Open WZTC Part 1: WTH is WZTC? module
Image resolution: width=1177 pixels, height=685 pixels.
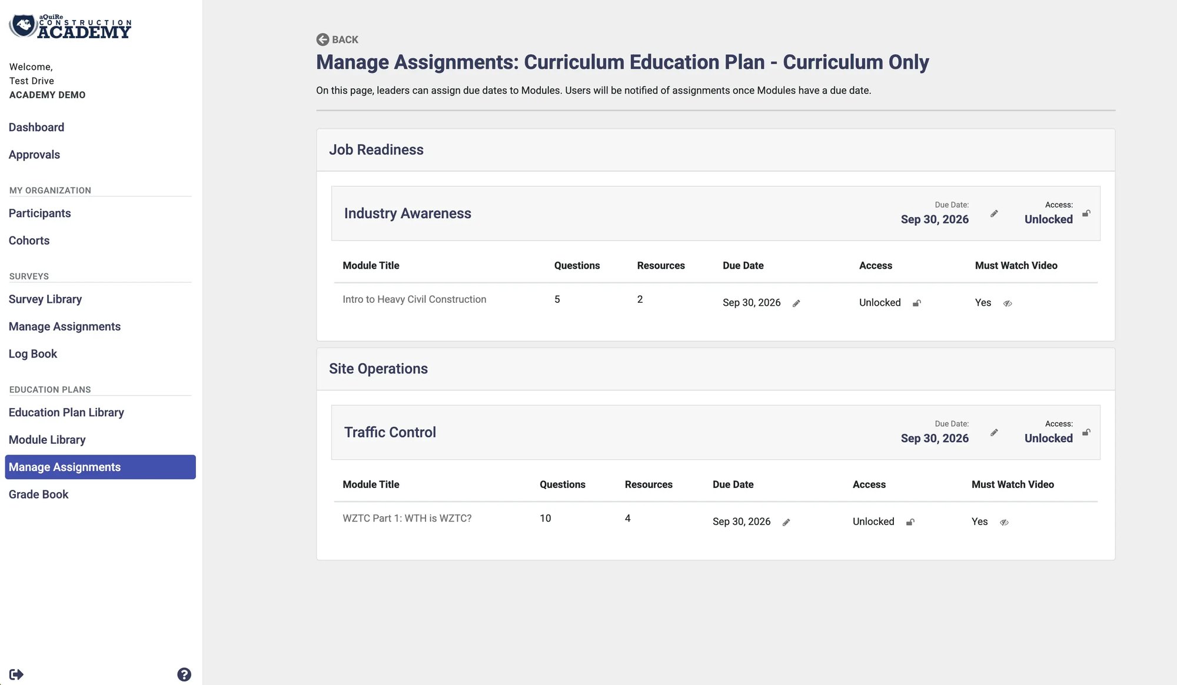coord(407,518)
